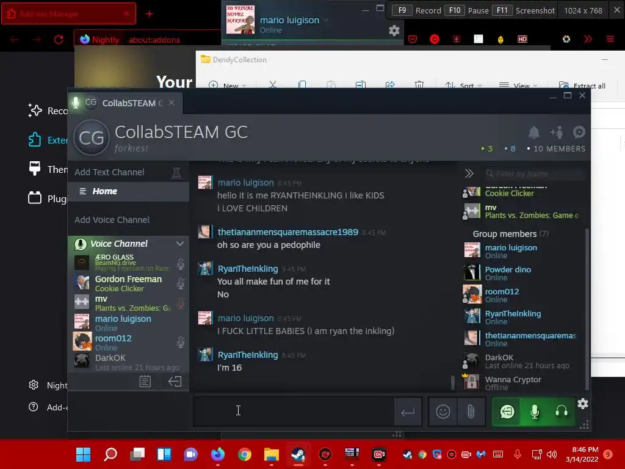This screenshot has width=625, height=469.
Task: Click CollabSTEAM GC group avatar
Action: (92, 137)
